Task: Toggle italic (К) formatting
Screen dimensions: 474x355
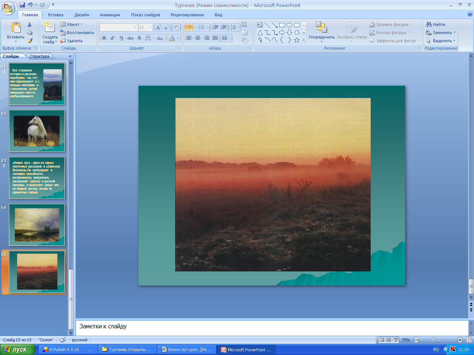Action: click(113, 38)
